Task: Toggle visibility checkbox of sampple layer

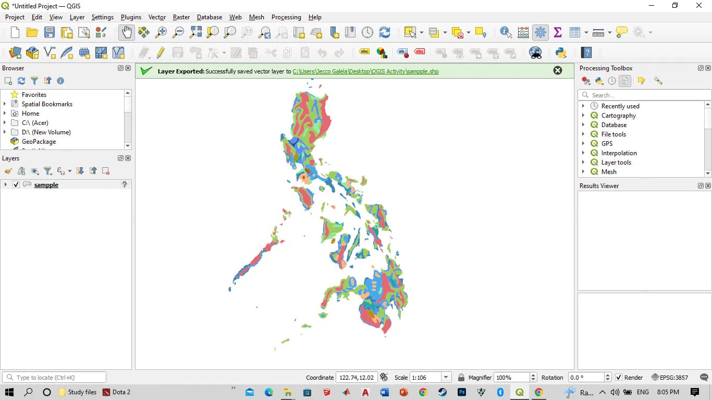Action: pyautogui.click(x=16, y=184)
